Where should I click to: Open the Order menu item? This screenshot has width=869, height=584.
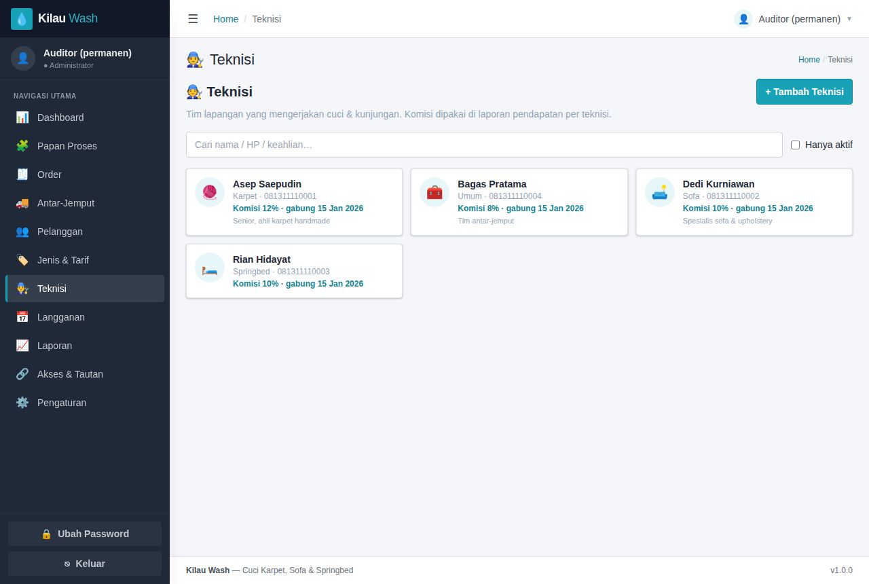pyautogui.click(x=85, y=175)
